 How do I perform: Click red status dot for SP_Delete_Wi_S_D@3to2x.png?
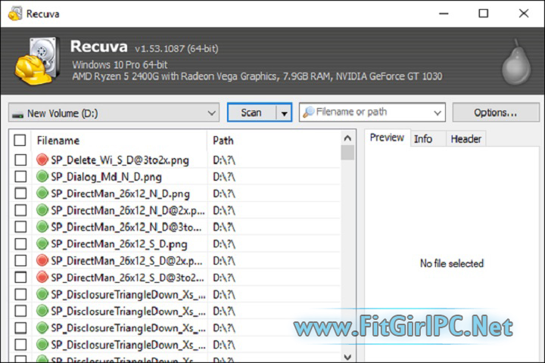point(42,160)
